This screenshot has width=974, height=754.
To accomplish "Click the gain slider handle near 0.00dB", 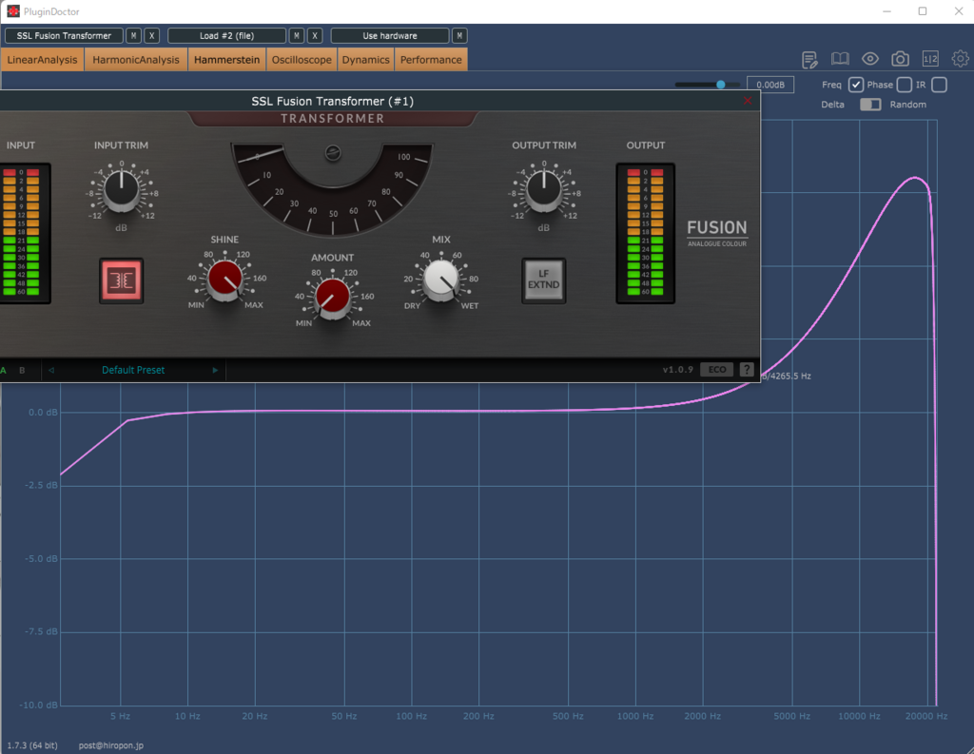I will click(x=721, y=85).
